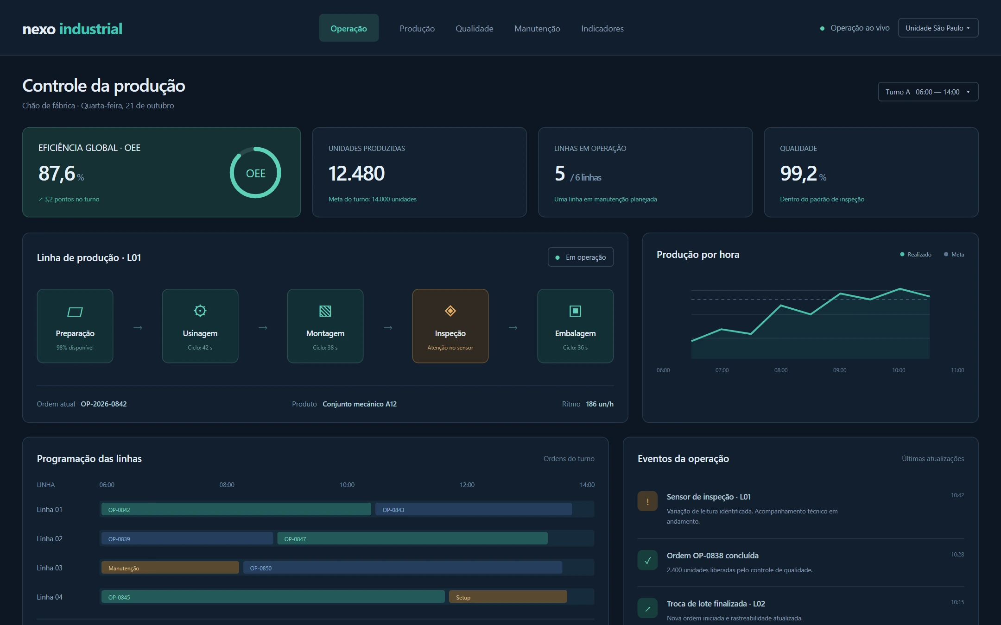Select the OP-0839 bar on Linha 02
Screen dimensions: 1001x625
click(187, 538)
